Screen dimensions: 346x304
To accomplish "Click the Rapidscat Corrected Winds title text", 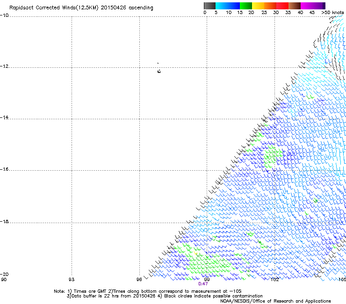I will click(81, 8).
